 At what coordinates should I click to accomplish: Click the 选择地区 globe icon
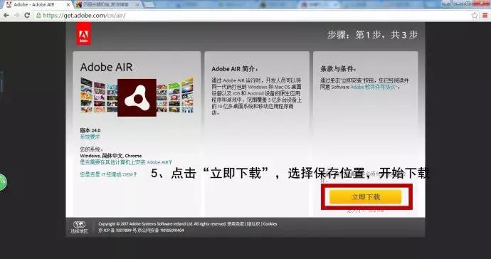(79, 224)
